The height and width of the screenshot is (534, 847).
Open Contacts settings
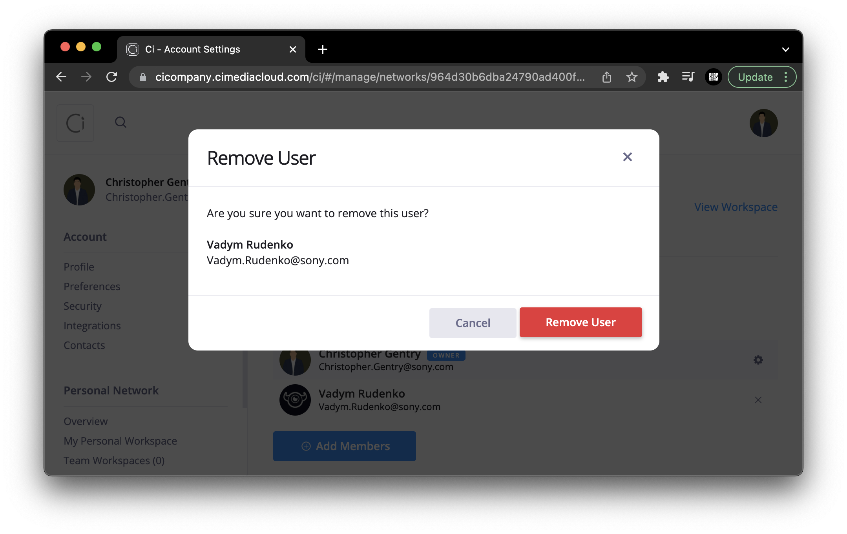84,345
